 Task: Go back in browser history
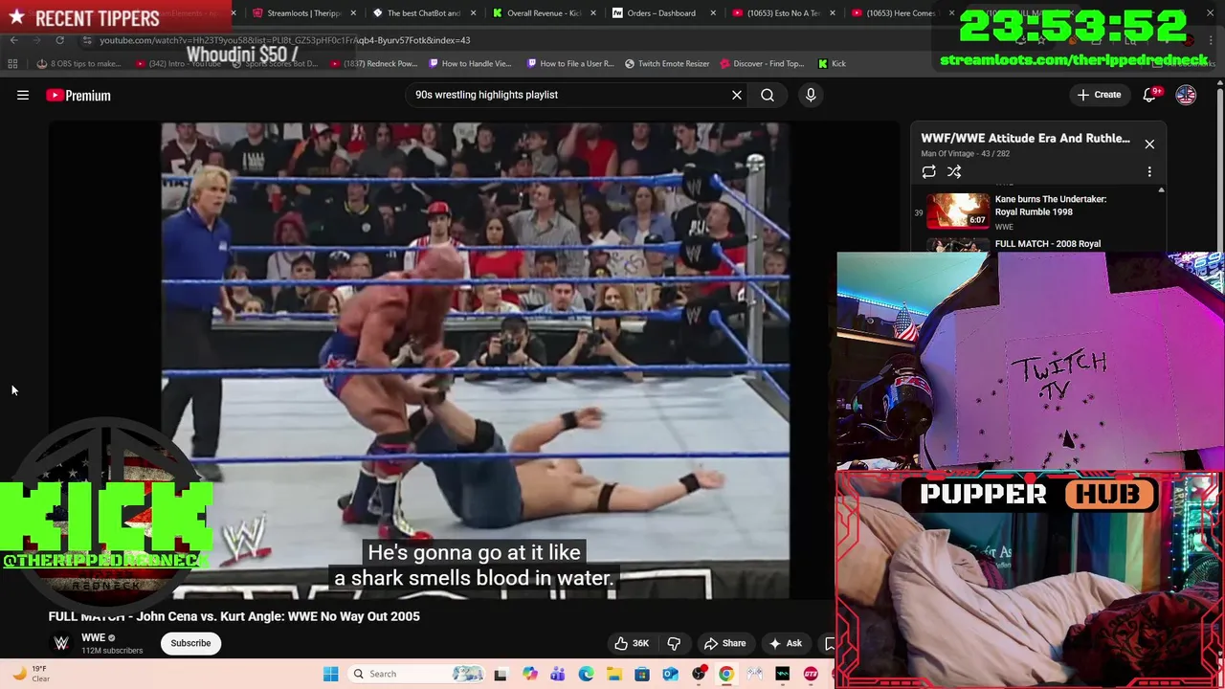click(13, 40)
